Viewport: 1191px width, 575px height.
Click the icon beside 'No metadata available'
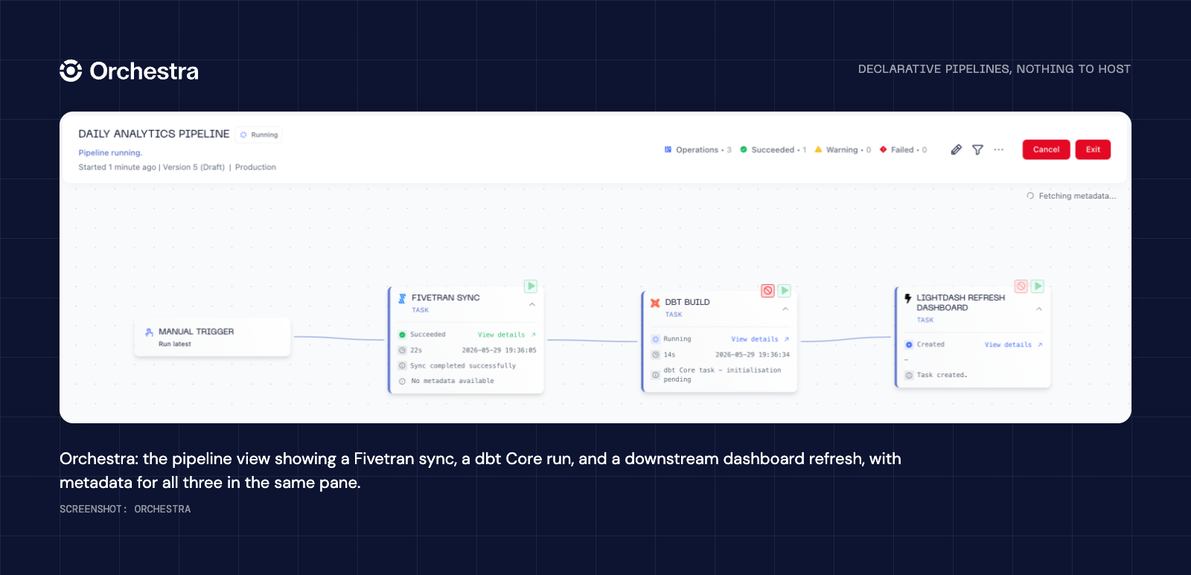(402, 381)
